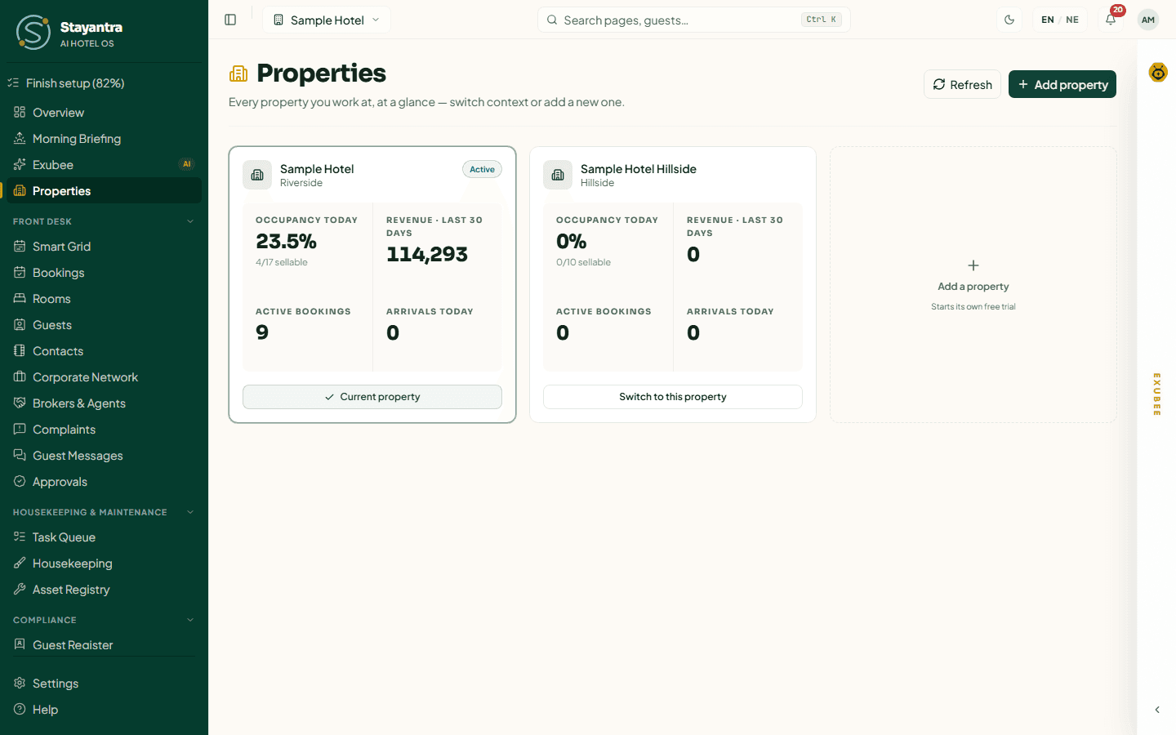
Task: Click the 0/10 sellable text
Action: 583,262
